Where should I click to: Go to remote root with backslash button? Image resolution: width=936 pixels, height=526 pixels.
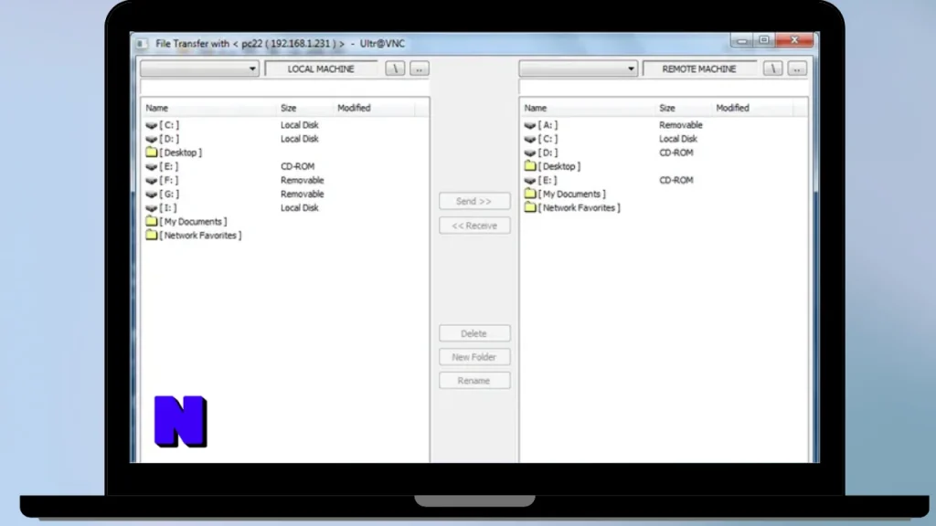773,68
